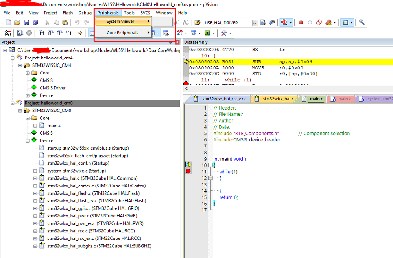
Task: Open Configuration wrench icon in toolbar
Action: (x=362, y=23)
